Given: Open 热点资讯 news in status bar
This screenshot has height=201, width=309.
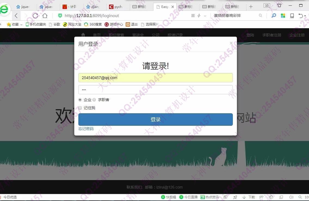Looking at the screenshot, I should pyautogui.click(x=209, y=197).
